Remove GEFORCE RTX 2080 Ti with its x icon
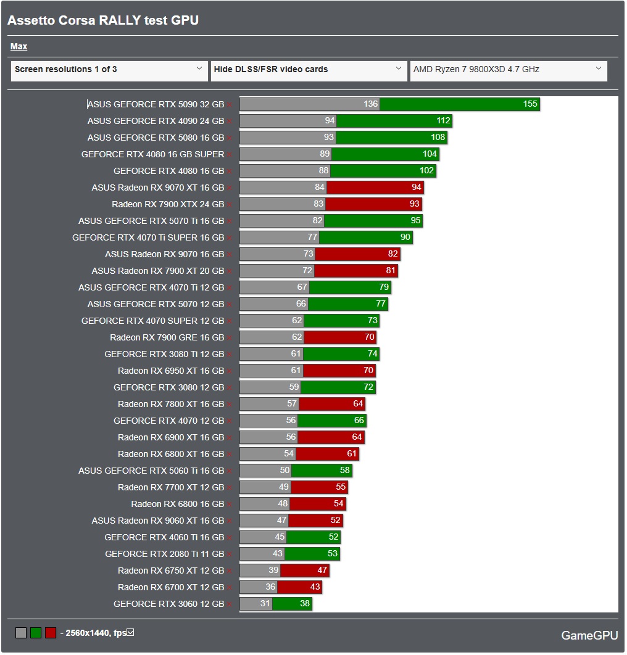The image size is (627, 655). [x=230, y=554]
